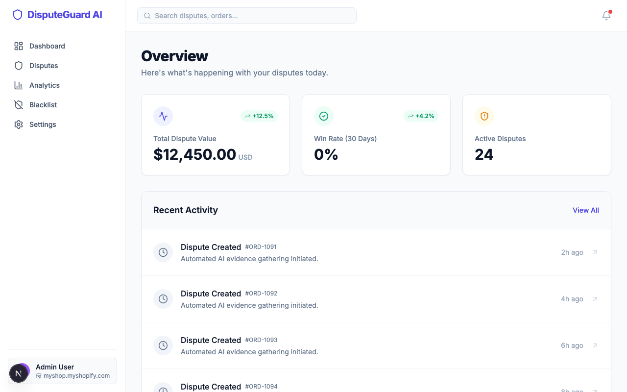Click the Admin User avatar circle
This screenshot has height=392, width=627.
[x=19, y=373]
